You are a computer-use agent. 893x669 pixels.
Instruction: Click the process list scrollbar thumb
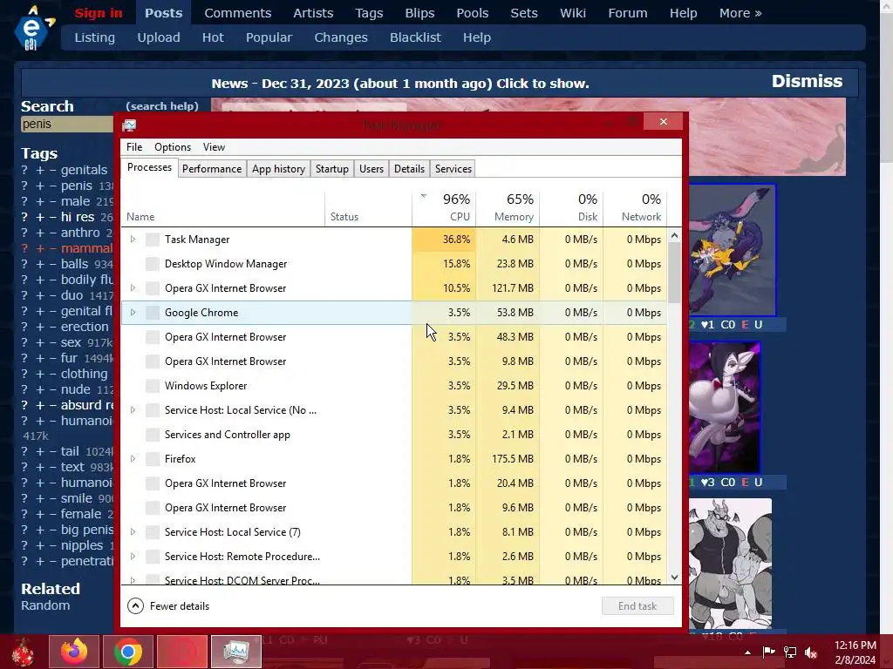click(675, 273)
